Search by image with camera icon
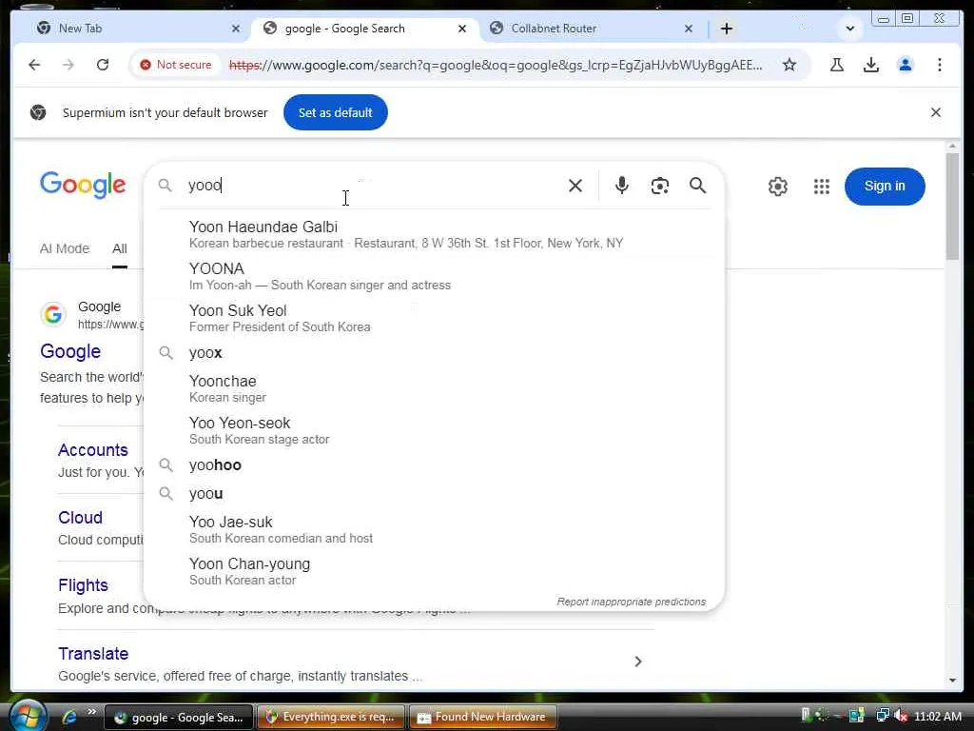 [660, 186]
